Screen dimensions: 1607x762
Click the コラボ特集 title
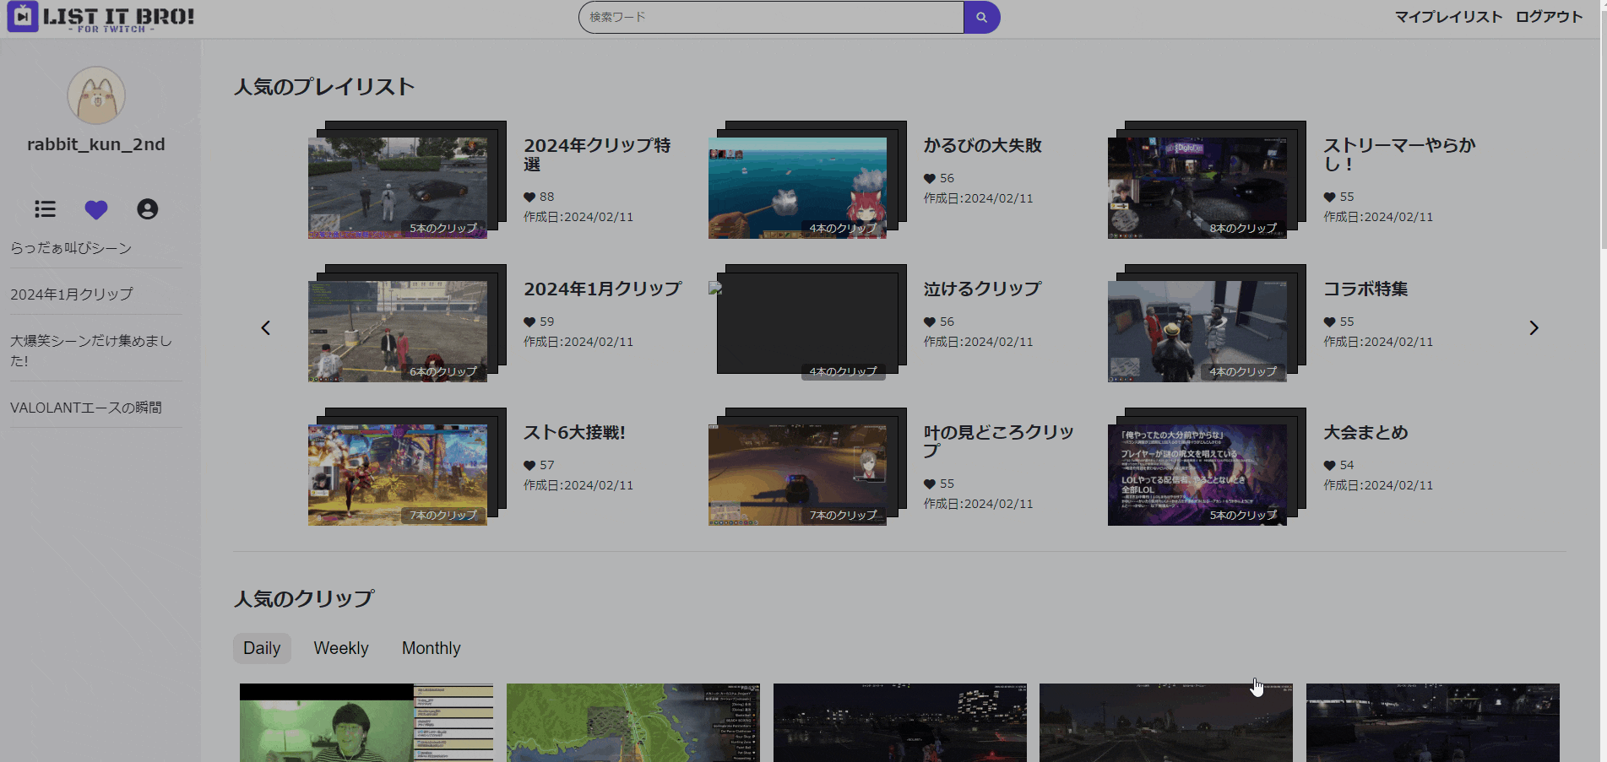point(1365,289)
